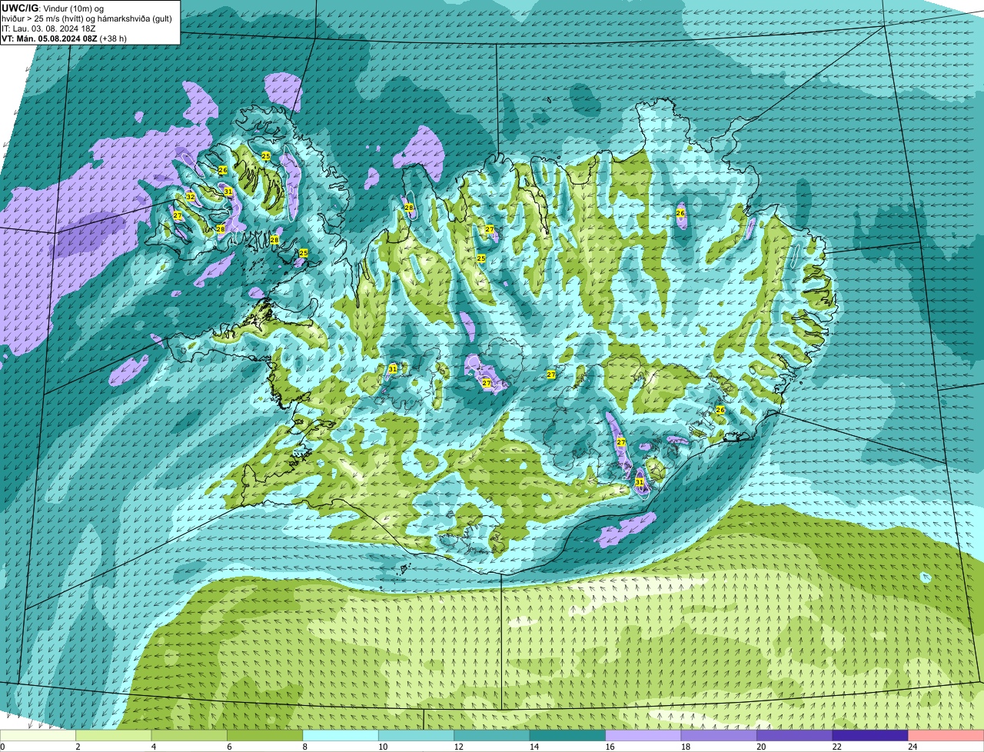
Task: Select the 'VT: Mán. 05.08.2024 08Z (+38 h)' line
Action: tap(64, 38)
